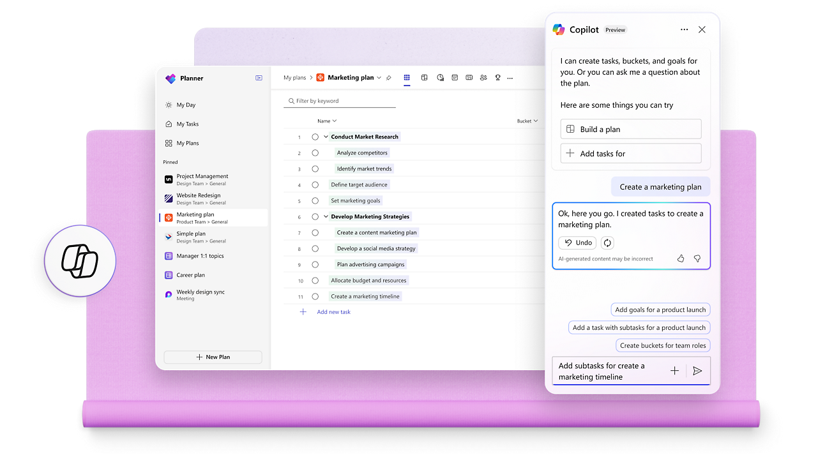Open the Schedule view icon

455,78
